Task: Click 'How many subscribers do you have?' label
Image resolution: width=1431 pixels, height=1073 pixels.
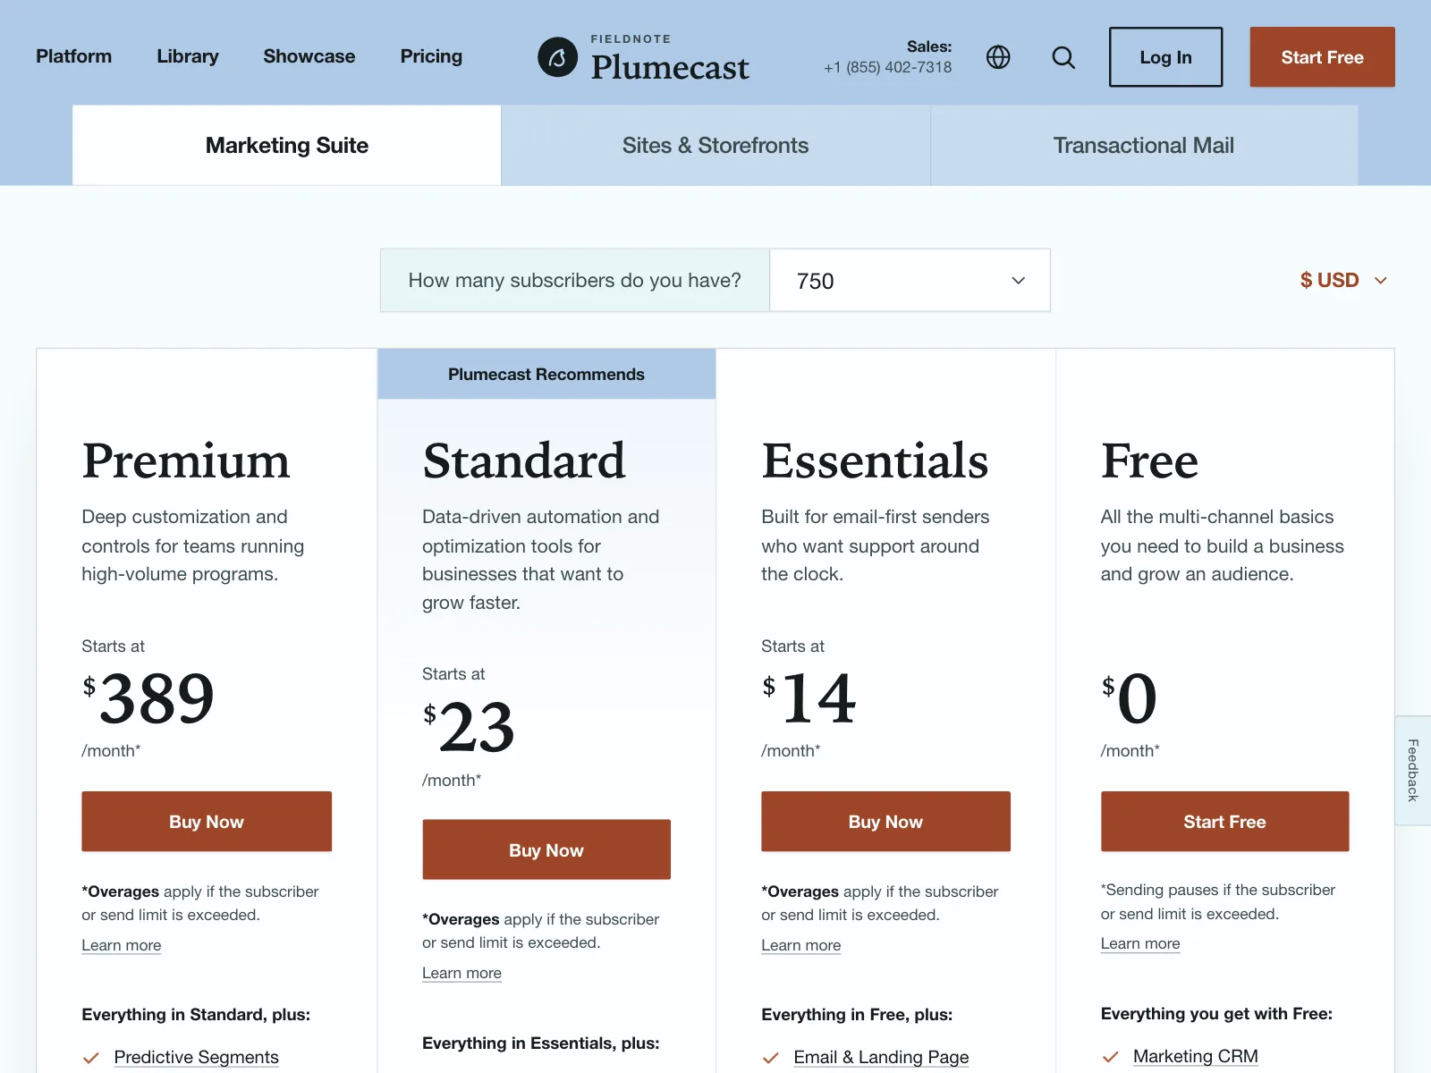Action: (575, 281)
